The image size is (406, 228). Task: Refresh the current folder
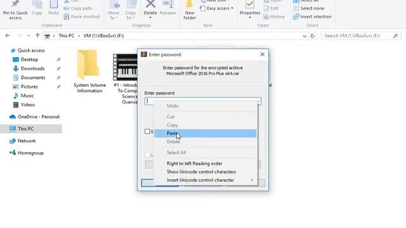[x=312, y=36]
